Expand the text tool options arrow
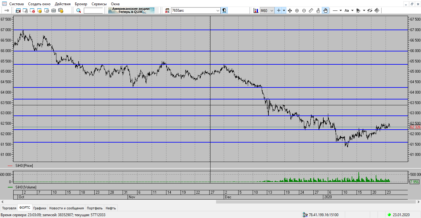421x218 pixels. coord(352,10)
